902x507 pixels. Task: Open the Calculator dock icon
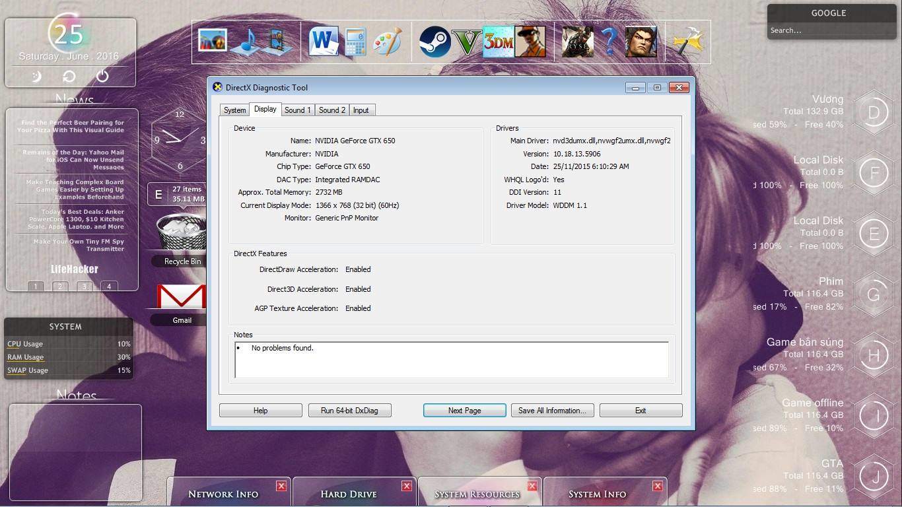[x=355, y=42]
